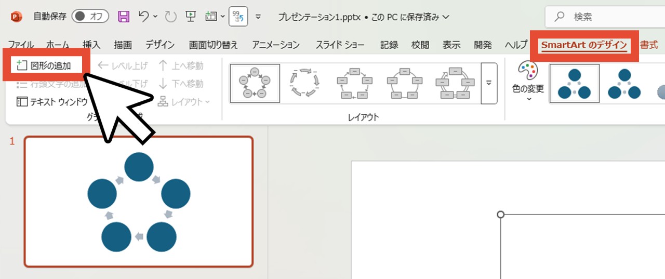This screenshot has width=665, height=279.
Task: Select the SmartArt のデザイン tab
Action: [x=584, y=46]
